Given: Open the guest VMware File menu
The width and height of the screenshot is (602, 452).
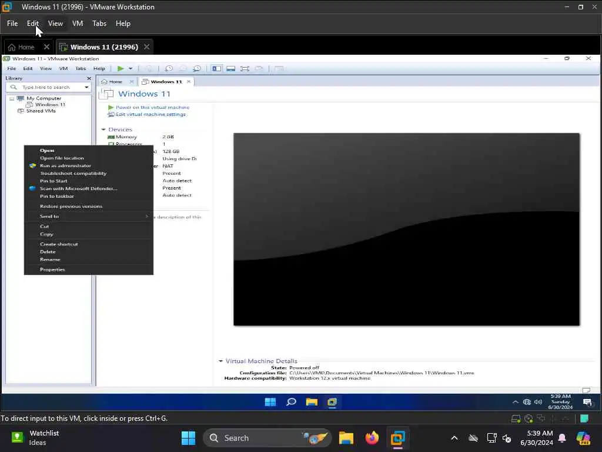Looking at the screenshot, I should pos(12,68).
